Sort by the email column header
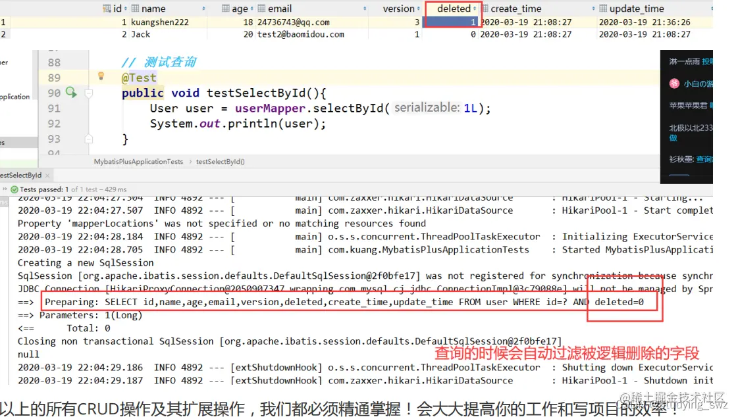The width and height of the screenshot is (738, 417). (280, 9)
